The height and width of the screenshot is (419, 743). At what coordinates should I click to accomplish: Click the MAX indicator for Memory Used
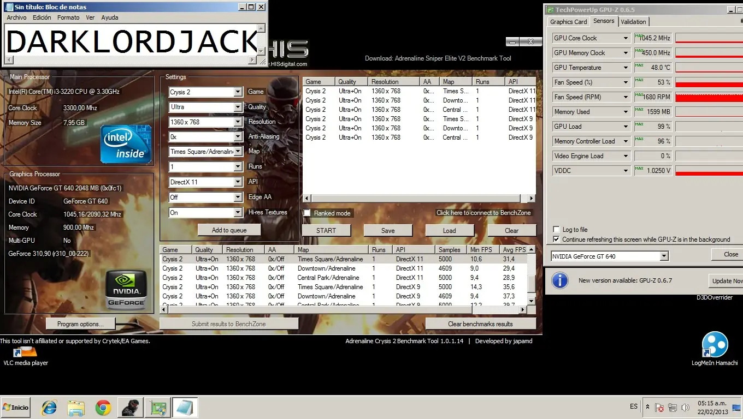639,111
